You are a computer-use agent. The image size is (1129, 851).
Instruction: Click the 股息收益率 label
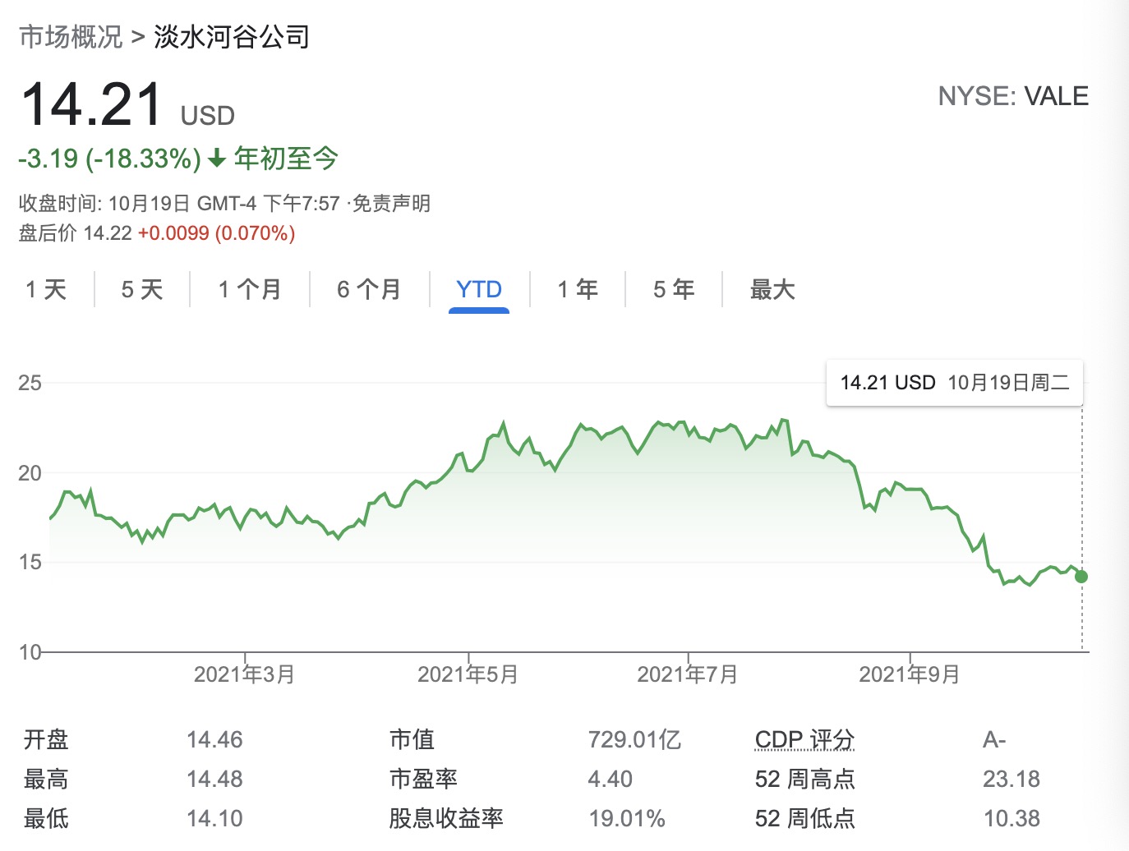coord(446,818)
